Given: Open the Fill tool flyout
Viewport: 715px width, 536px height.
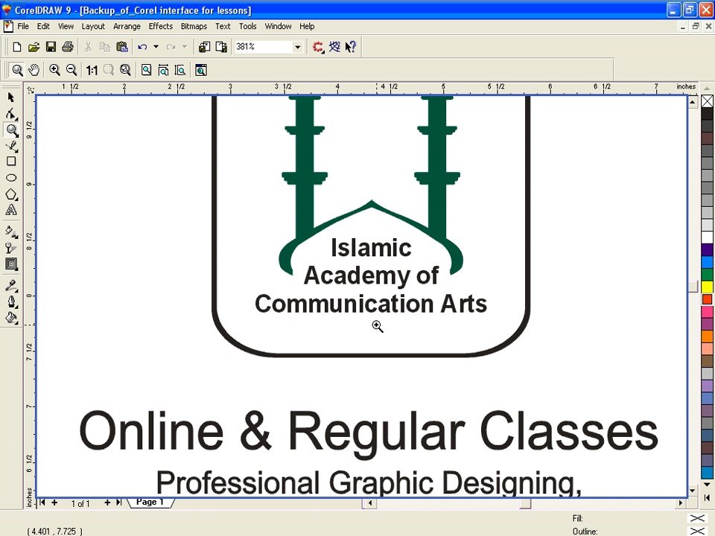Looking at the screenshot, I should pyautogui.click(x=11, y=318).
